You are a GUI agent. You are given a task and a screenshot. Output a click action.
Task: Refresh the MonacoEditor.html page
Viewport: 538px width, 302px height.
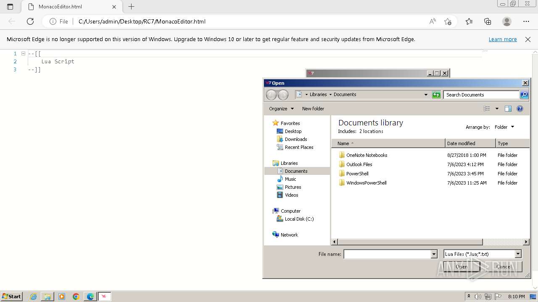pyautogui.click(x=30, y=21)
